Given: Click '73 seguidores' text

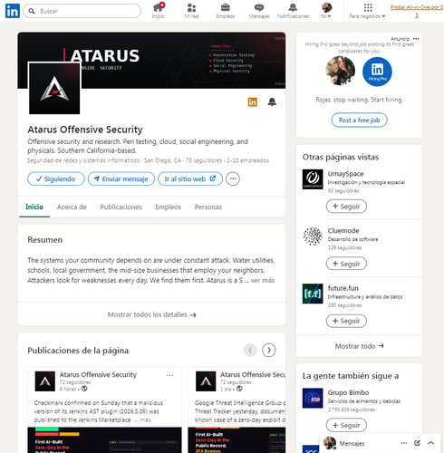Looking at the screenshot, I should [x=204, y=160].
